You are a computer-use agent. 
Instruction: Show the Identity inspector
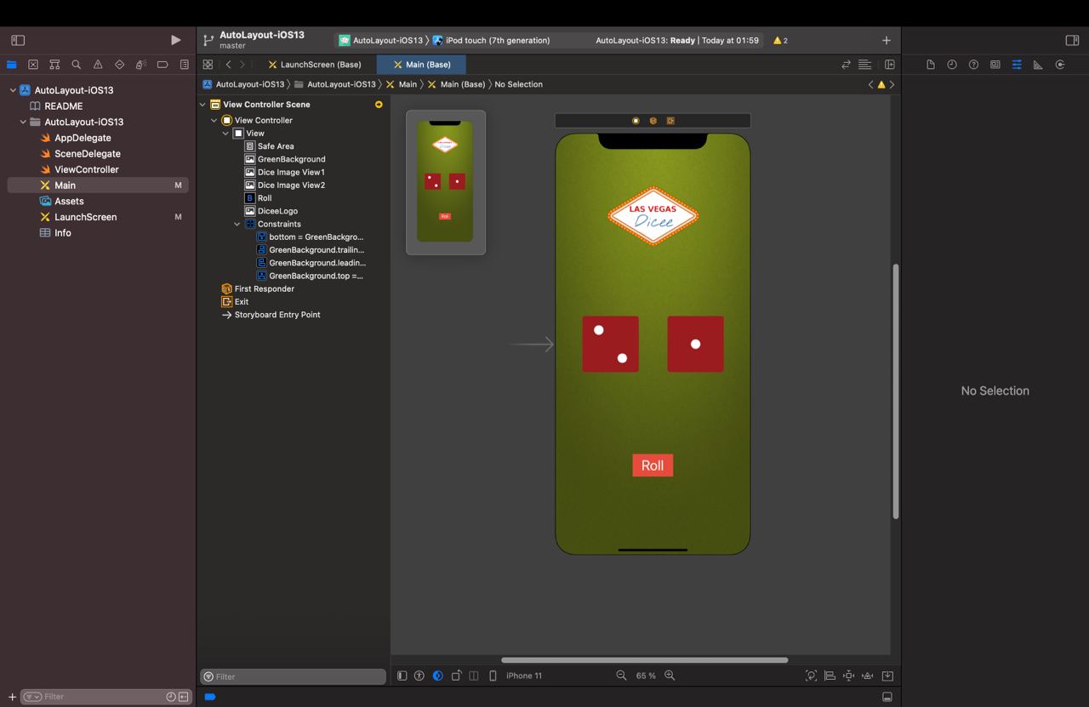tap(995, 65)
